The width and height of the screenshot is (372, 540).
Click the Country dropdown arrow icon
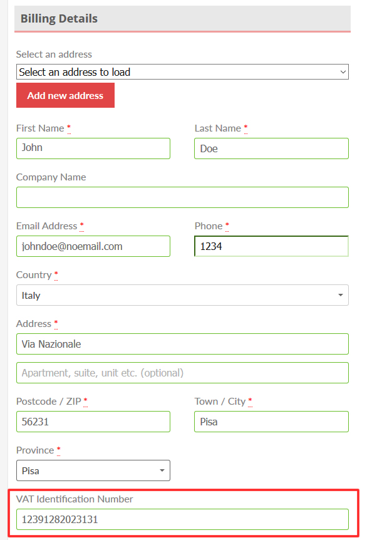pyautogui.click(x=340, y=295)
